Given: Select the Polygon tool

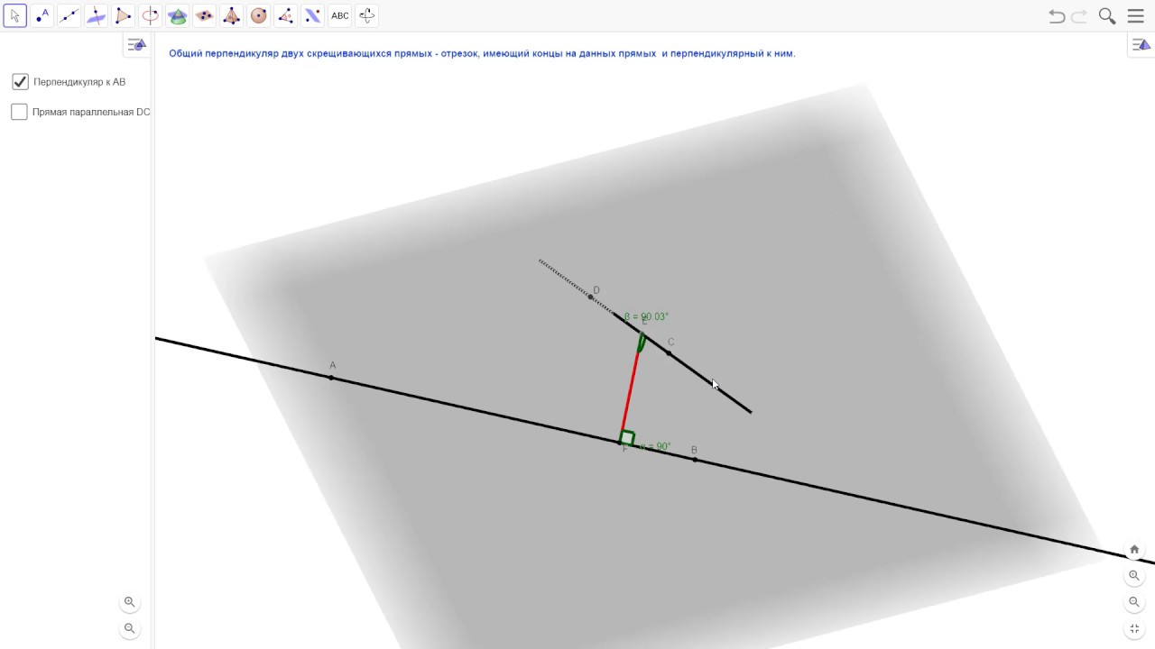Looking at the screenshot, I should 124,15.
